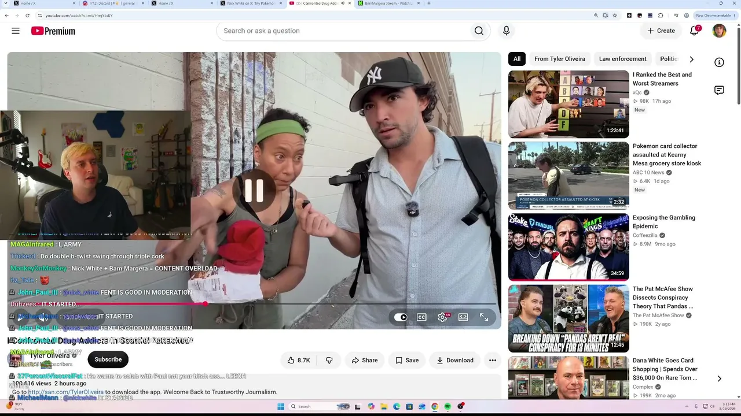This screenshot has height=416, width=741.
Task: Click the page vertical scrollbar
Action: 738,65
